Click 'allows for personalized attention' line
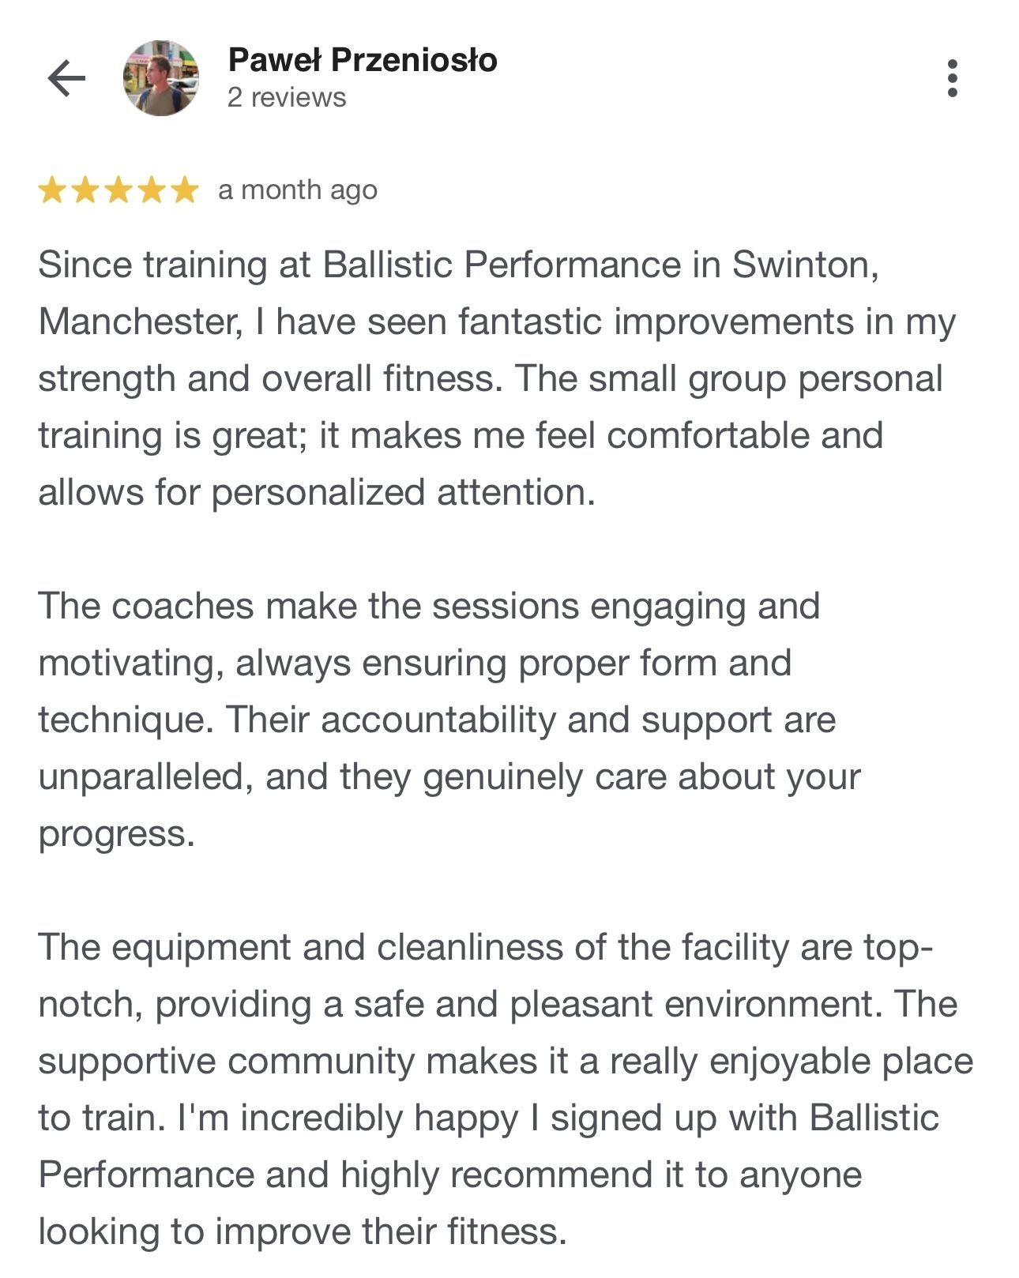Image resolution: width=1019 pixels, height=1278 pixels. (316, 493)
